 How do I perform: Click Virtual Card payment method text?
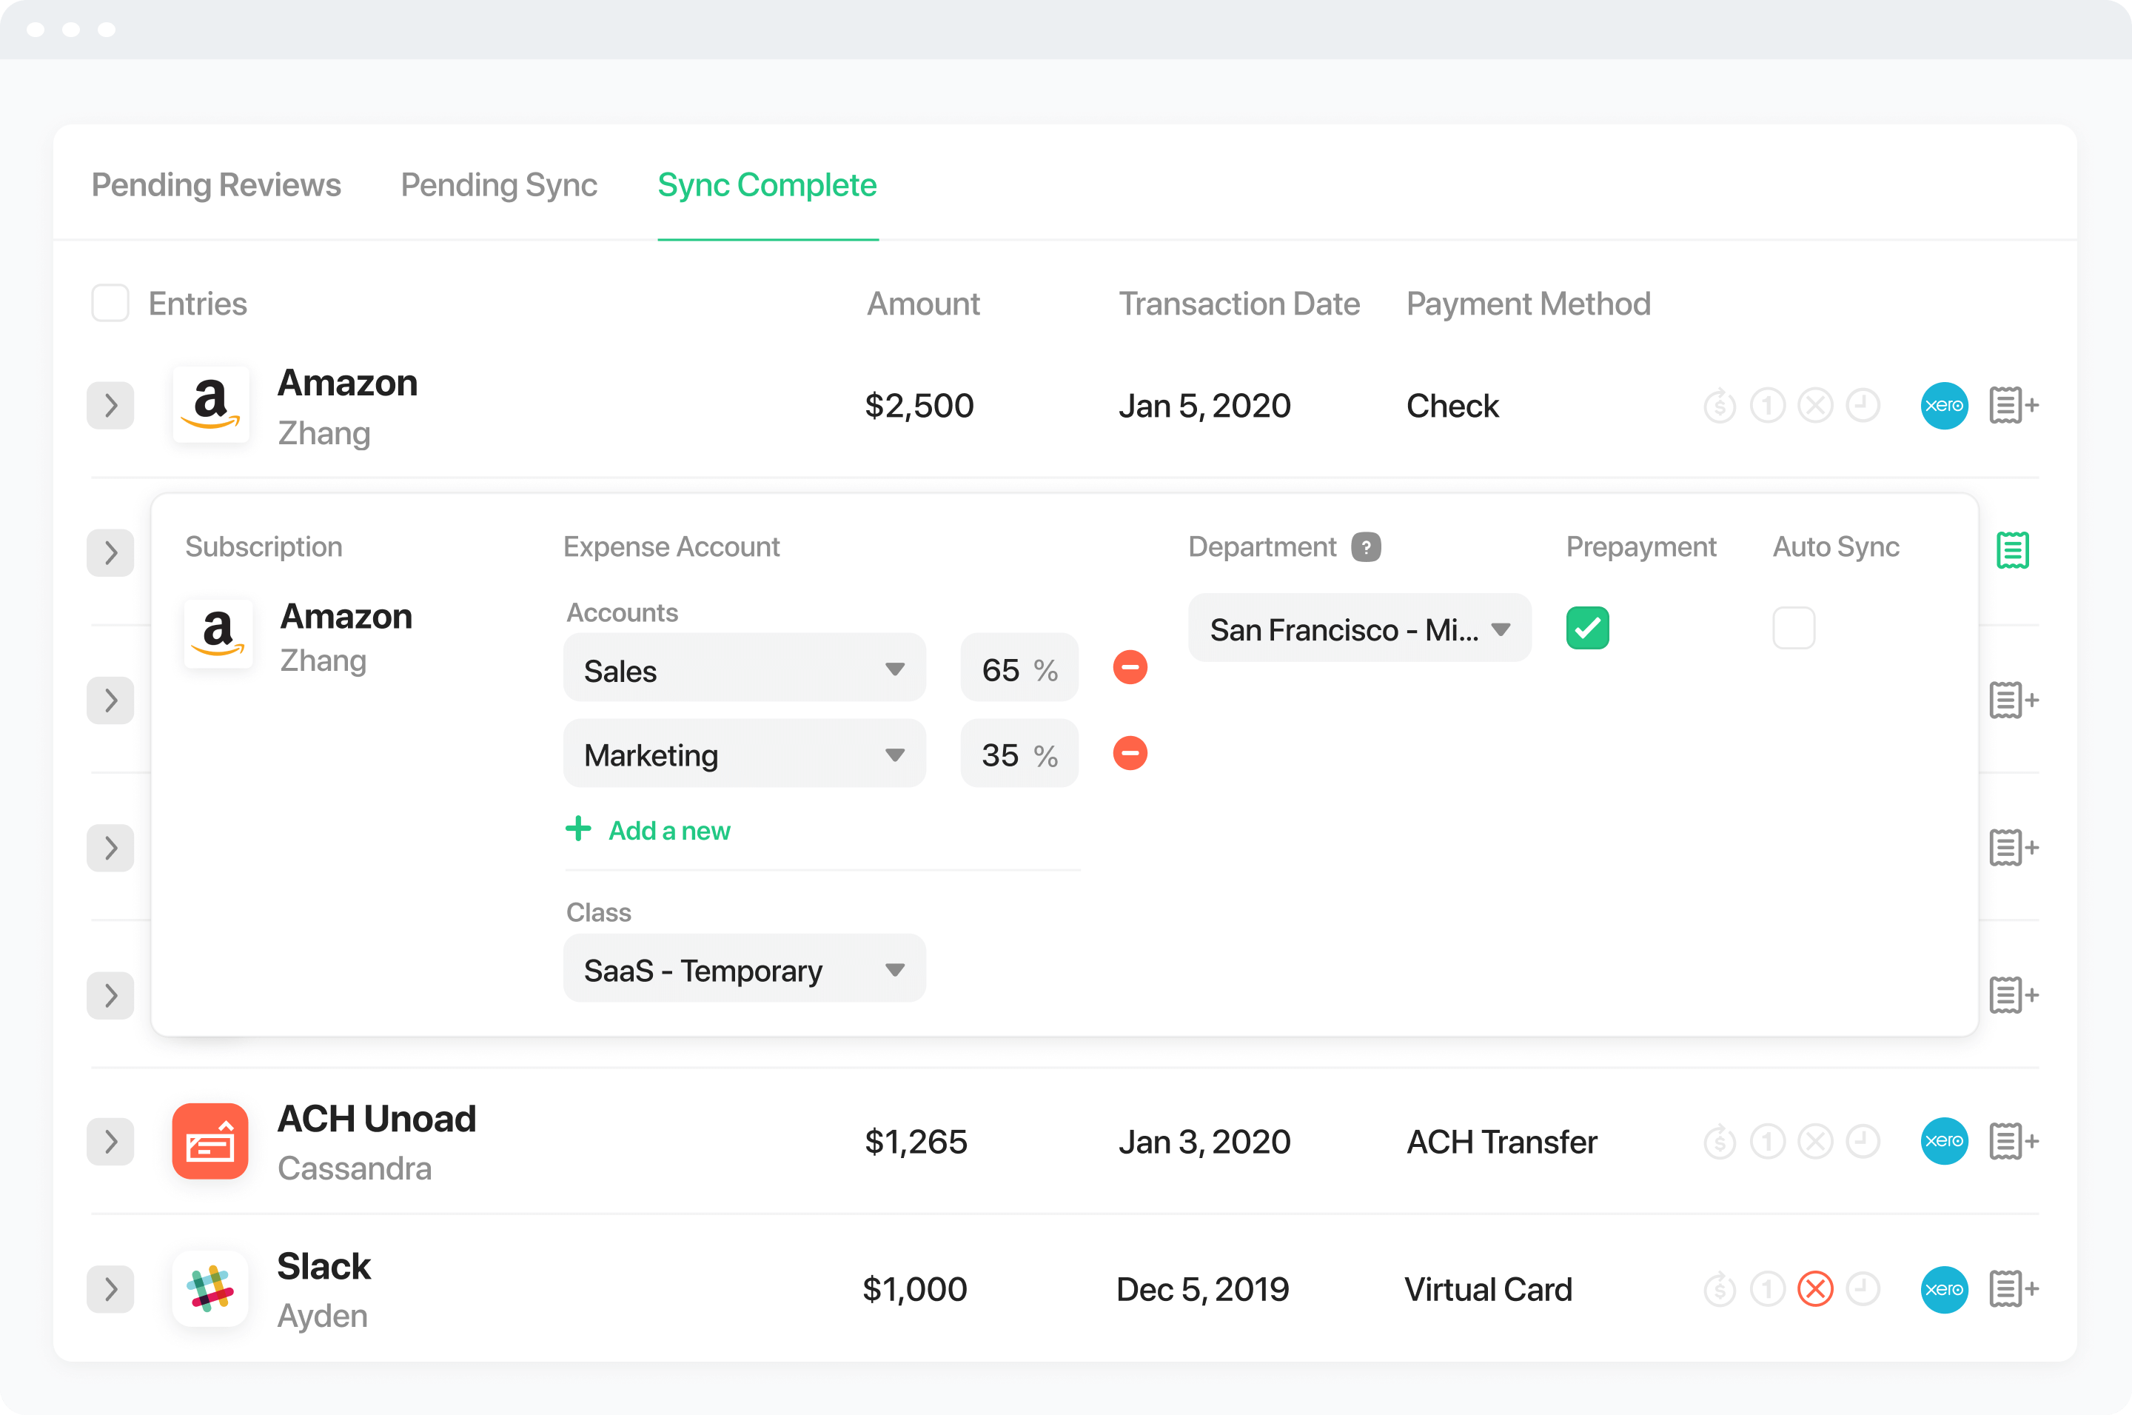(x=1488, y=1290)
